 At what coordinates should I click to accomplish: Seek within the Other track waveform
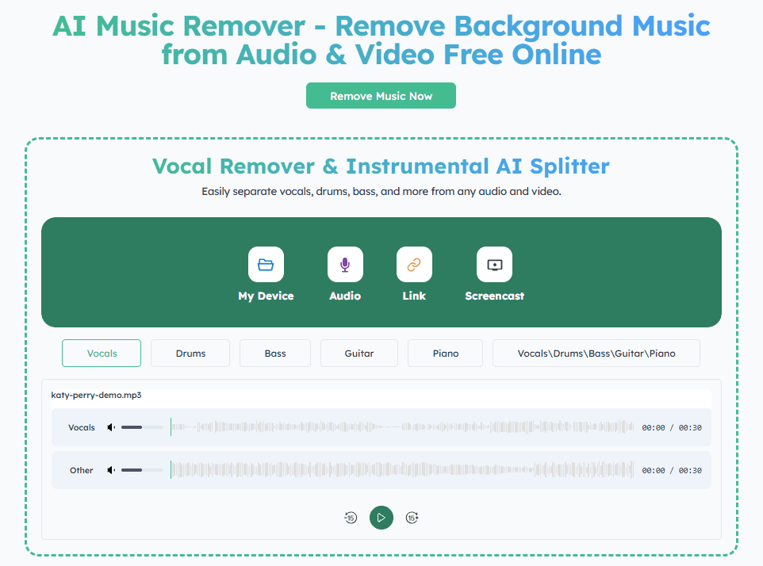(402, 470)
